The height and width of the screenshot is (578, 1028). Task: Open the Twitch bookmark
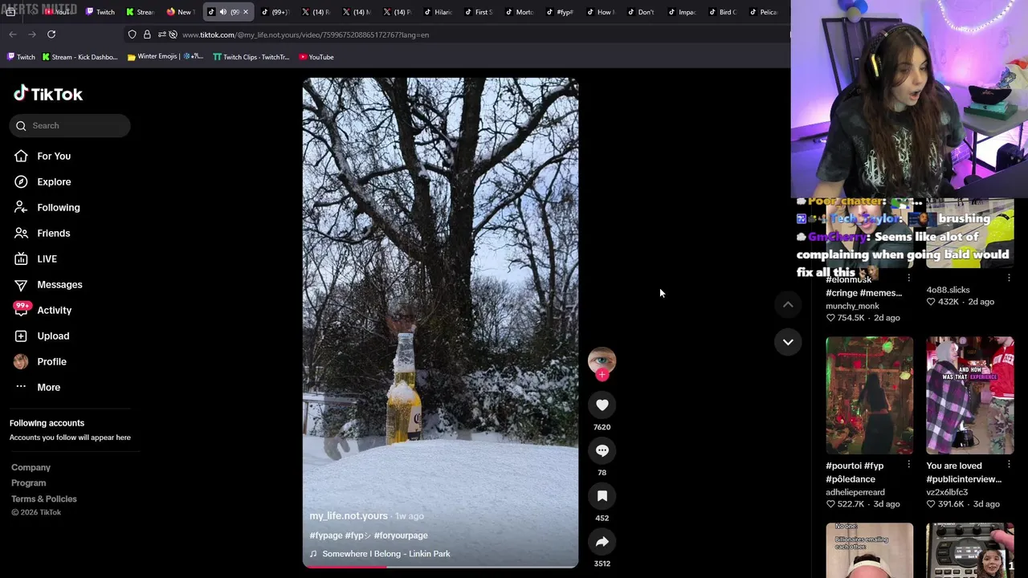point(21,57)
